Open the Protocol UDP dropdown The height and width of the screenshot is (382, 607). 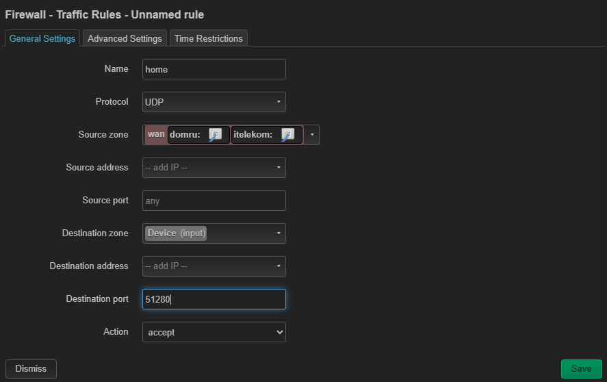click(x=214, y=102)
